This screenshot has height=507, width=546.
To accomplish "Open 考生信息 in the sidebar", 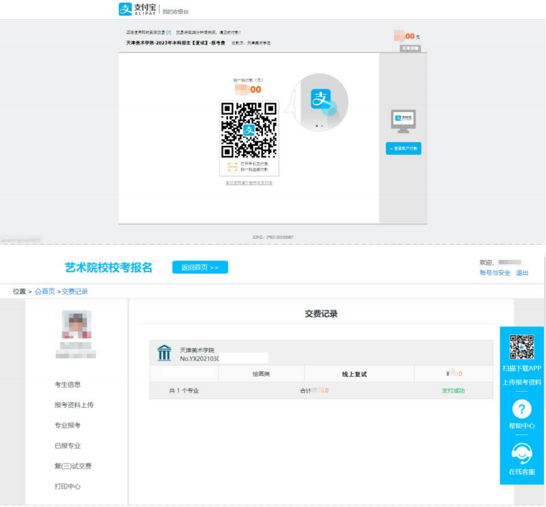I will click(x=67, y=385).
